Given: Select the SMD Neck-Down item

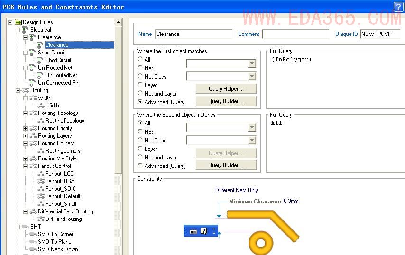Looking at the screenshot, I should pyautogui.click(x=58, y=249).
